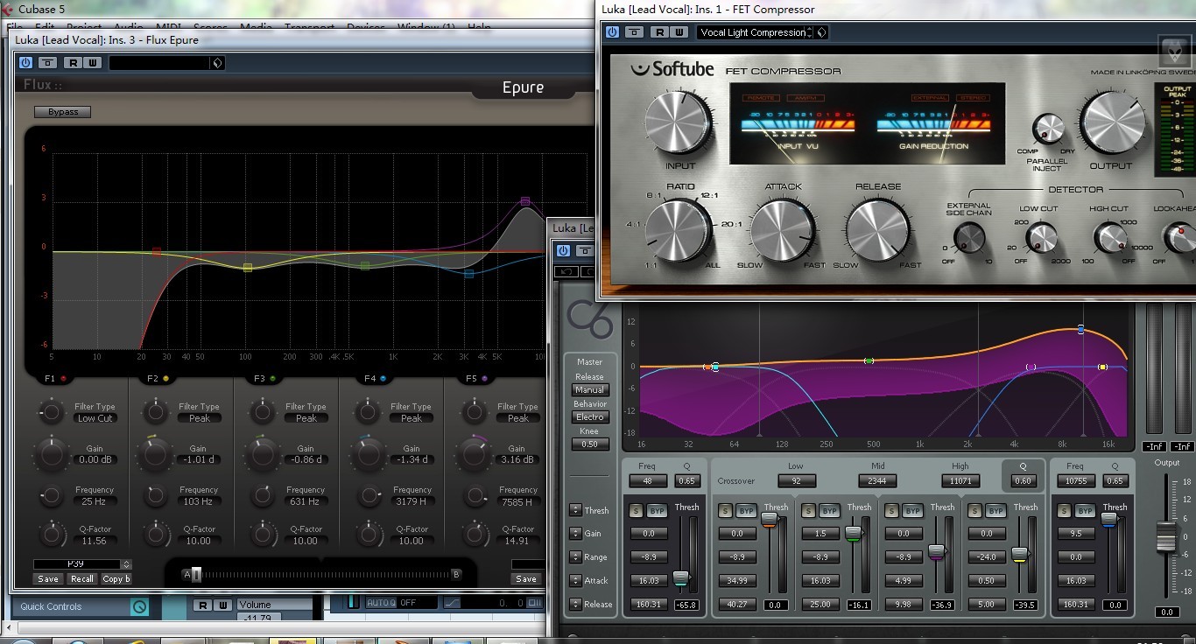Open the Vocal Light Compression preset dropdown
1196x644 pixels.
pyautogui.click(x=755, y=32)
